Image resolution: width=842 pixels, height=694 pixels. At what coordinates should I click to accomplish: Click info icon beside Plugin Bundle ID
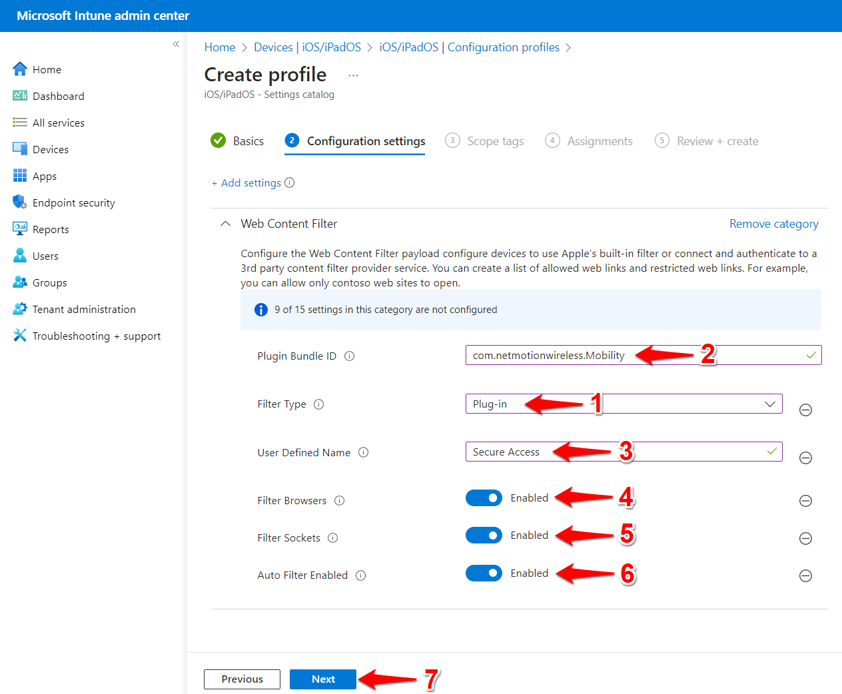[x=349, y=356]
